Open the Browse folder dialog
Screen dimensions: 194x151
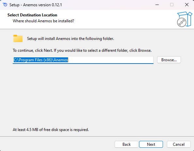tap(169, 60)
